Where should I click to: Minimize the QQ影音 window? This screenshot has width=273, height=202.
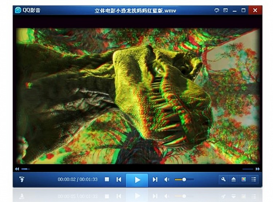pos(234,11)
